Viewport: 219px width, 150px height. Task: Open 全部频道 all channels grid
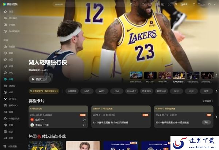point(10,146)
